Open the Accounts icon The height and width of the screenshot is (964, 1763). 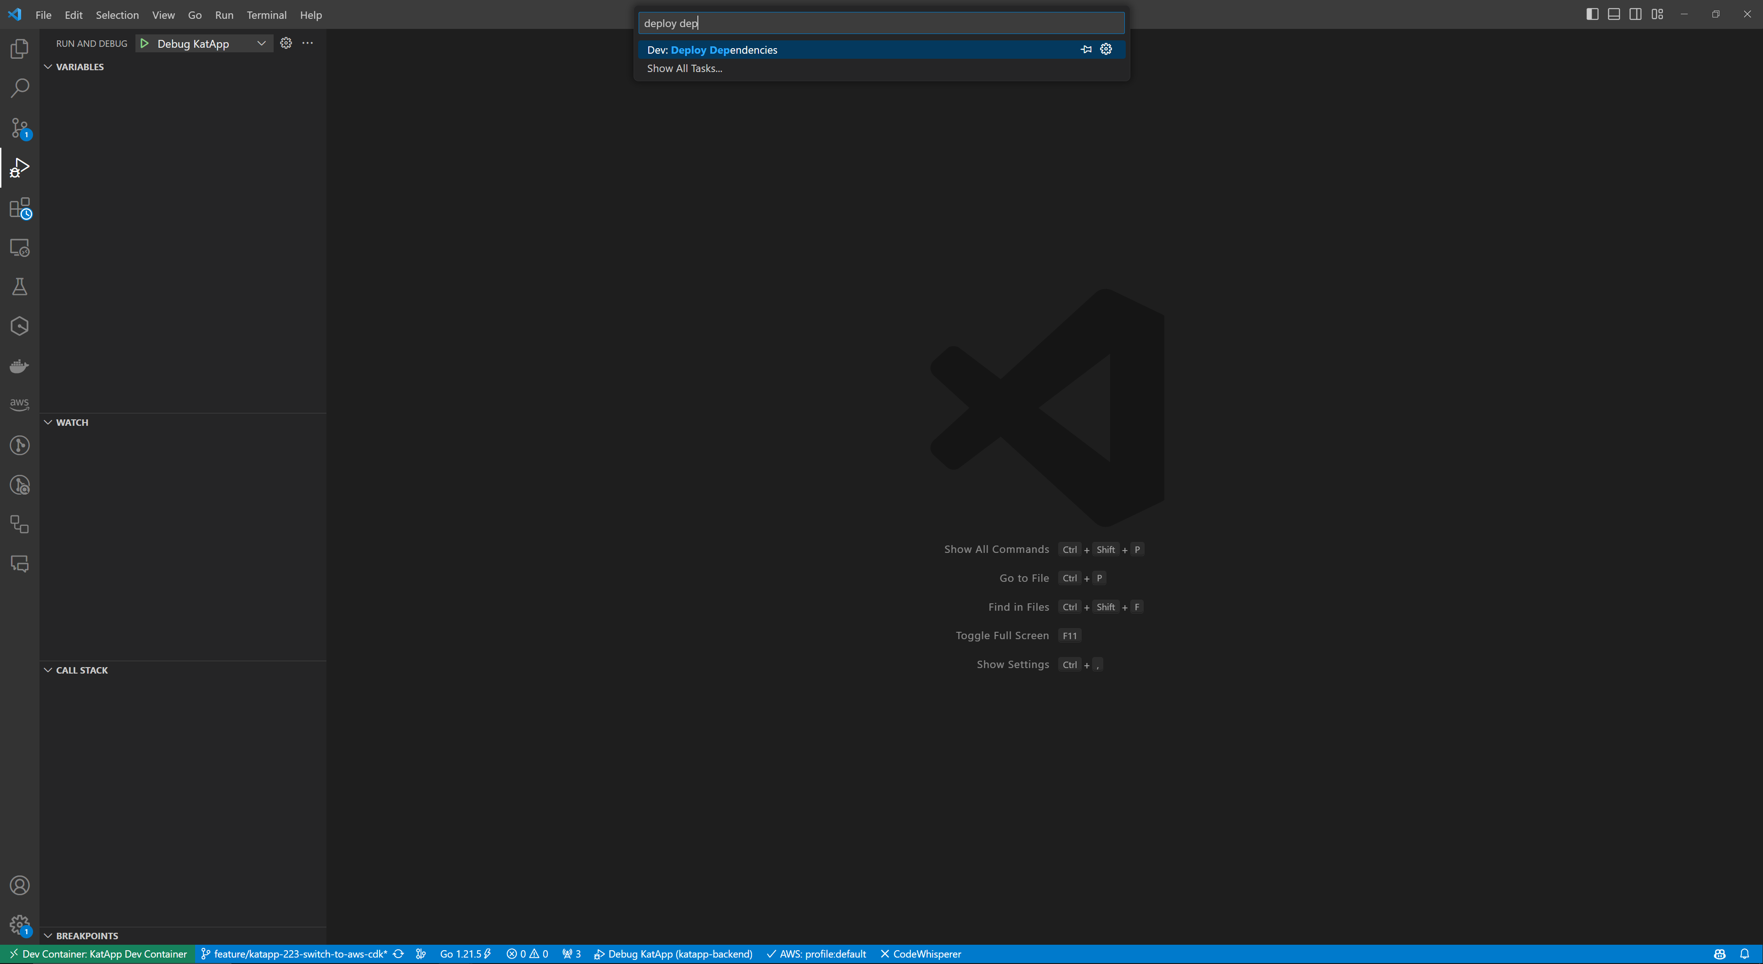coord(20,886)
